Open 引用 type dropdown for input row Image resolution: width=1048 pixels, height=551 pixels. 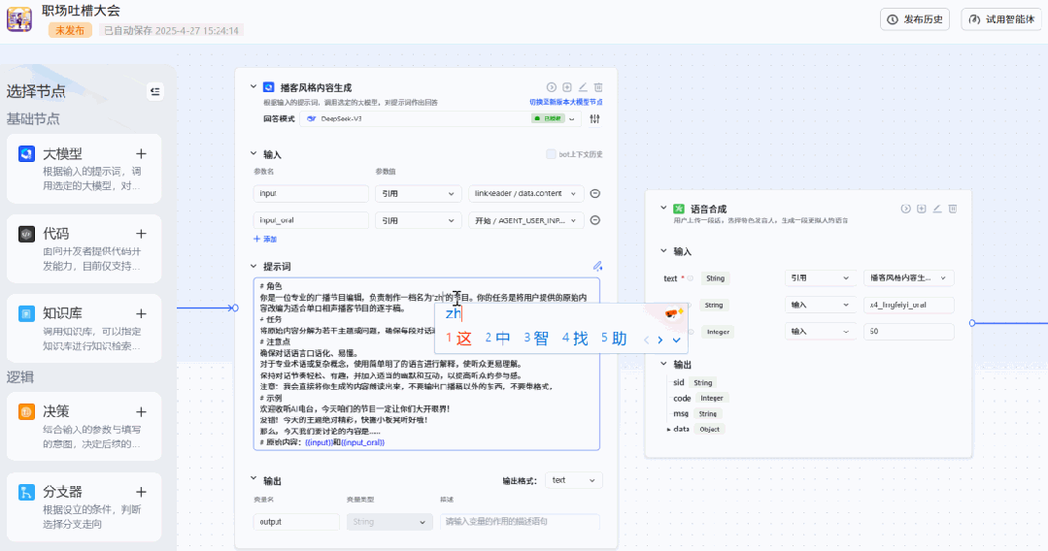(x=418, y=194)
